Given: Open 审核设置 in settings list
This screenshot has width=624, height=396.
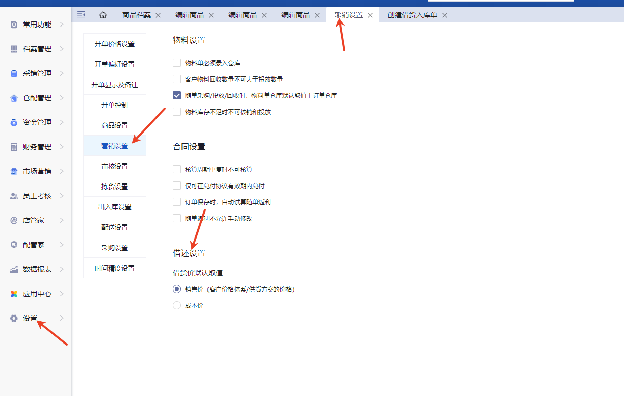Looking at the screenshot, I should click(x=115, y=166).
